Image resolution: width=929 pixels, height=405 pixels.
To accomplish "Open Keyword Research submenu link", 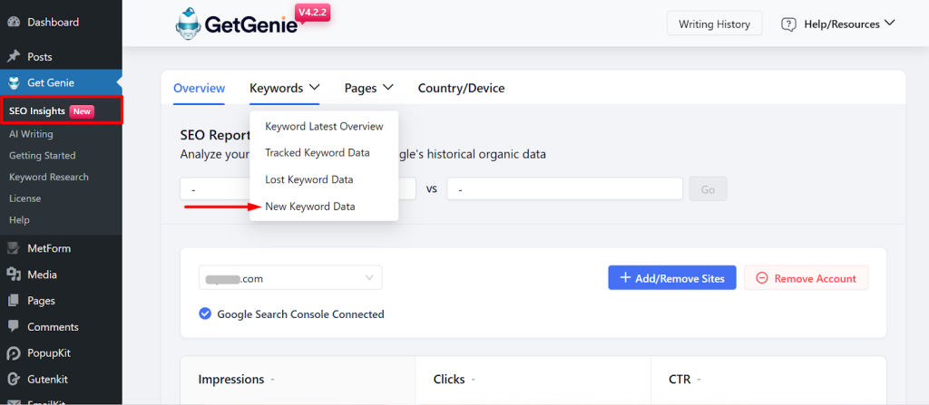I will click(x=49, y=177).
